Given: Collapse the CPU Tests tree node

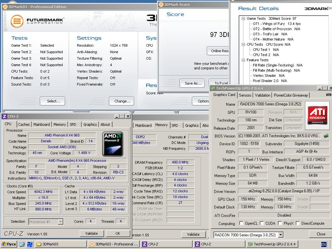Looking at the screenshot, I should pos(243,44).
